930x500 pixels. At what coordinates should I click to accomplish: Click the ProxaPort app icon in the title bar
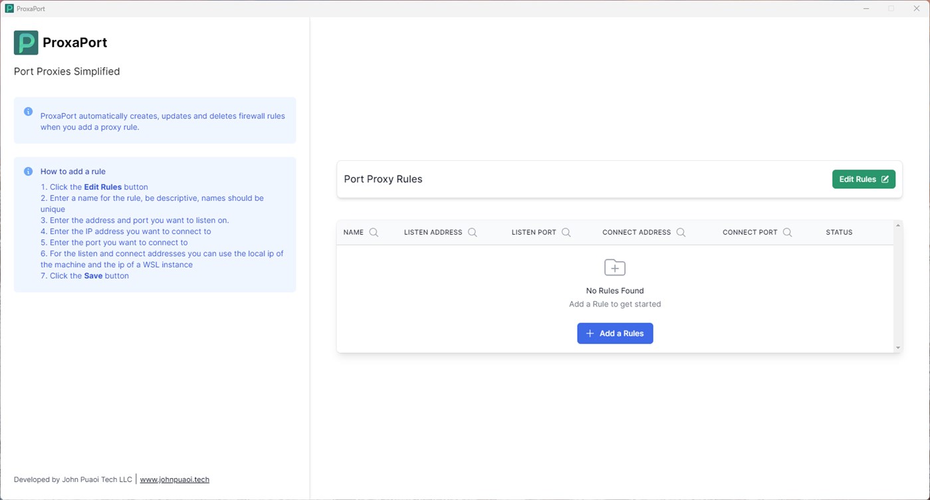9,9
